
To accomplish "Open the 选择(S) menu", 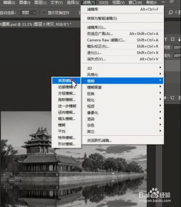I will point(73,2).
